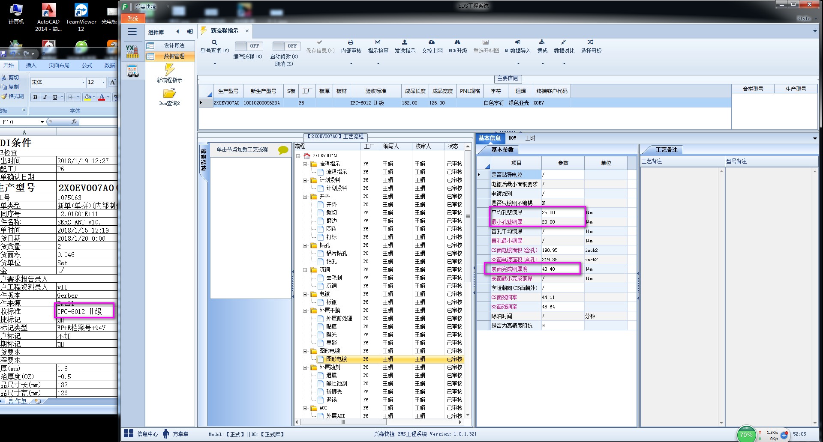Click the 剪切 button in the Excel ribbon
This screenshot has width=823, height=442.
click(11, 78)
